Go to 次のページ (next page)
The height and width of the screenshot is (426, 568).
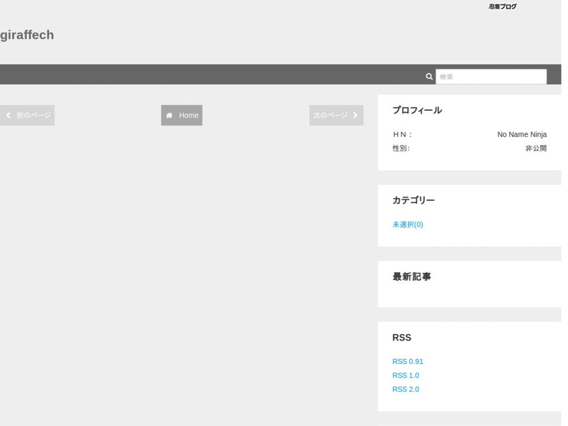tap(330, 115)
